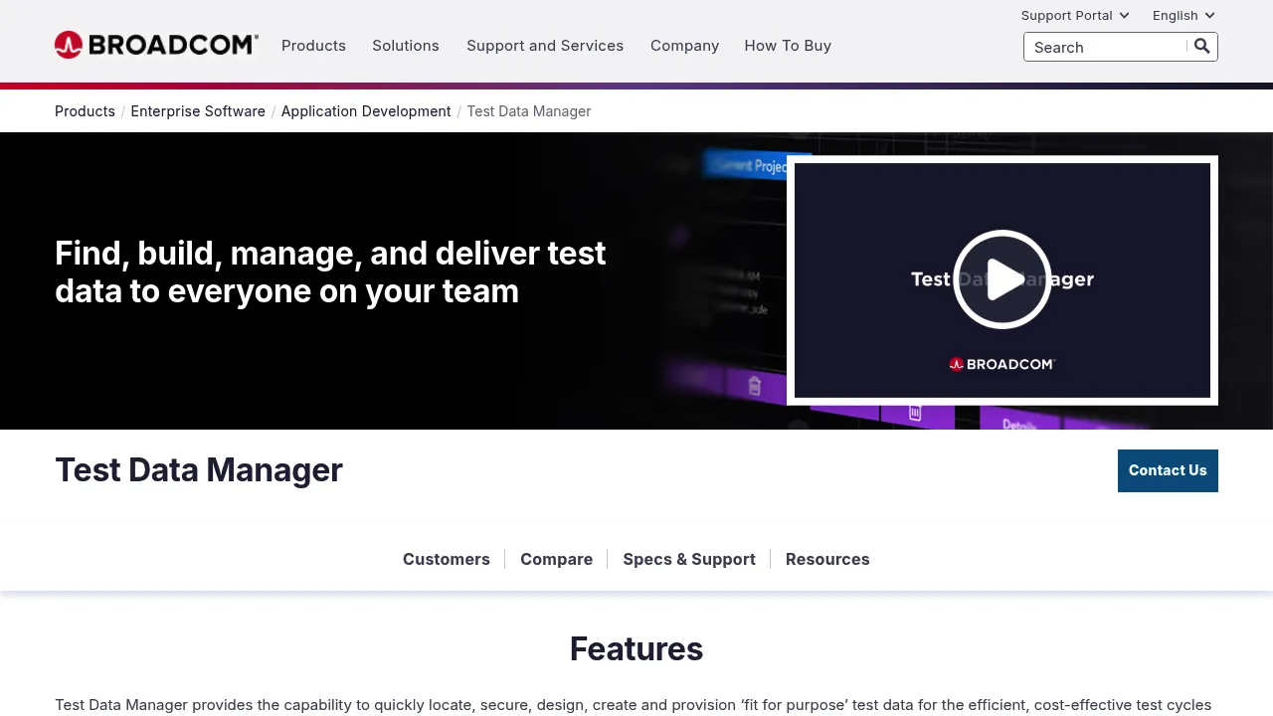Go to Products breadcrumb
The height and width of the screenshot is (716, 1273).
(x=85, y=111)
